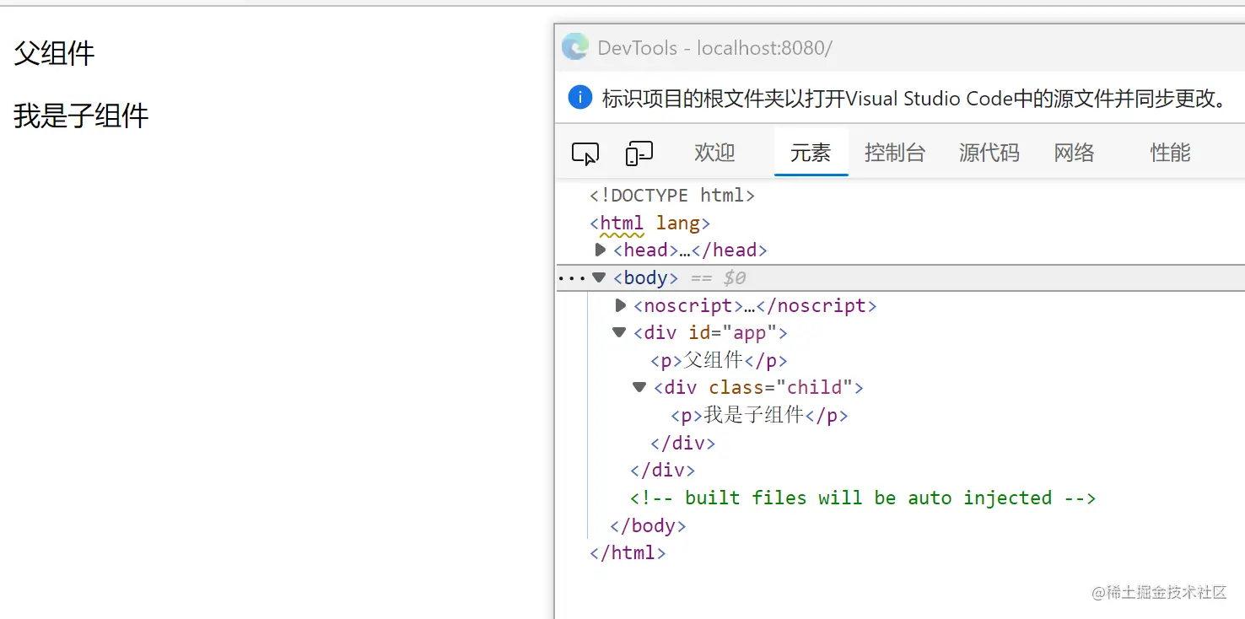Viewport: 1245px width, 619px height.
Task: Expand the noscript element node
Action: tap(620, 305)
